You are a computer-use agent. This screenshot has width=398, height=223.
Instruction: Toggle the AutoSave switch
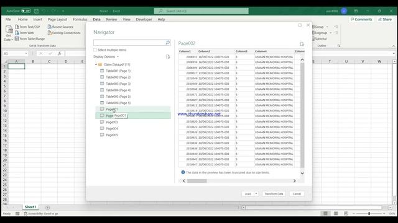point(25,11)
